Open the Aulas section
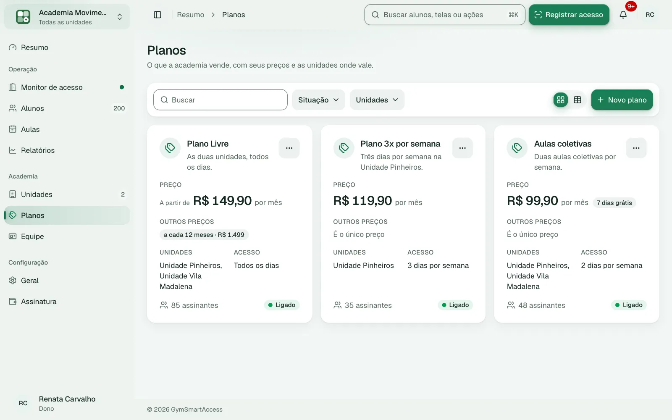Viewport: 672px width, 420px height. point(67,129)
